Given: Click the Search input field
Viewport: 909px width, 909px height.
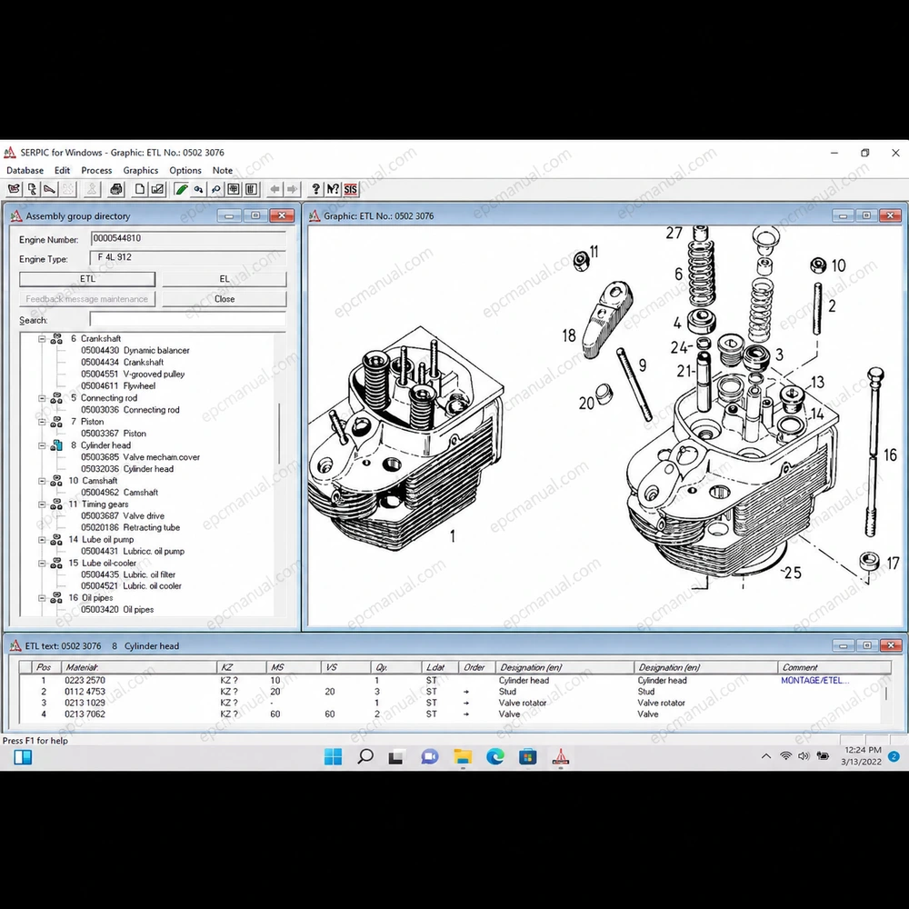Looking at the screenshot, I should coord(188,319).
